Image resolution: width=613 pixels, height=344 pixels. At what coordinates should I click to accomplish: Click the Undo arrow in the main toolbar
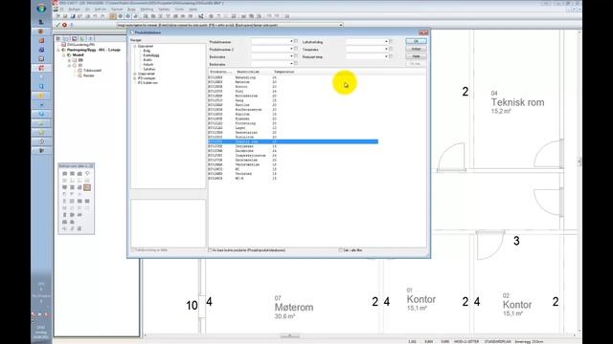point(95,16)
